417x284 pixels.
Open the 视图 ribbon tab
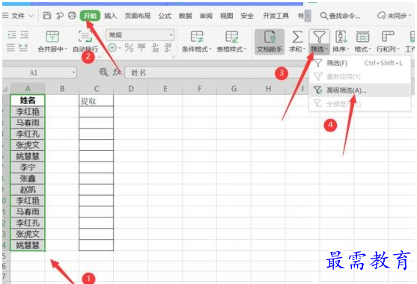pyautogui.click(x=227, y=16)
